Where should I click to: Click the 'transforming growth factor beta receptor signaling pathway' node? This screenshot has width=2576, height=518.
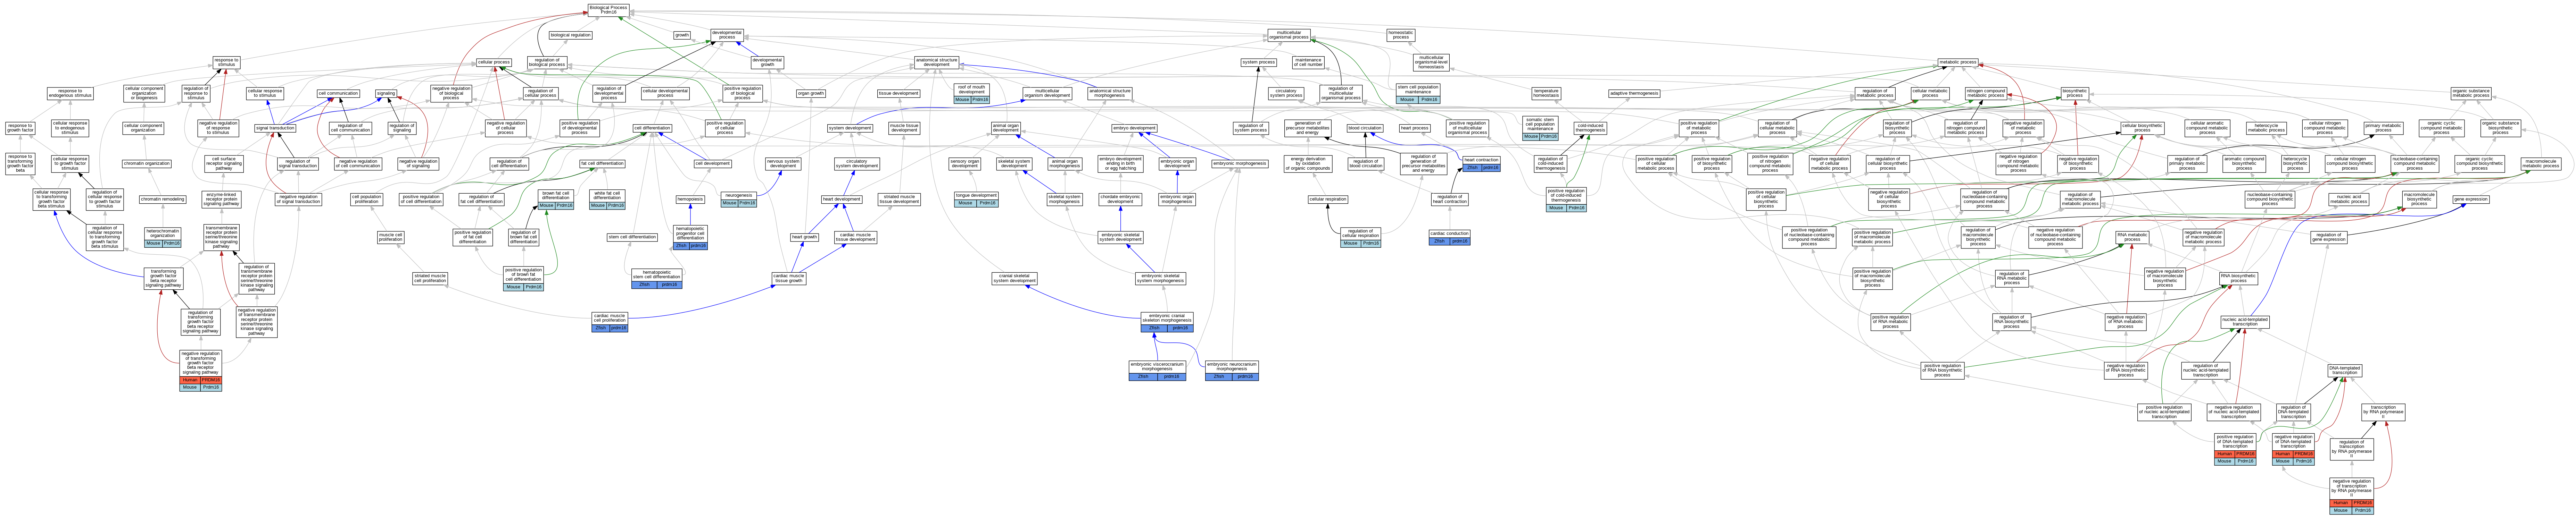[164, 279]
